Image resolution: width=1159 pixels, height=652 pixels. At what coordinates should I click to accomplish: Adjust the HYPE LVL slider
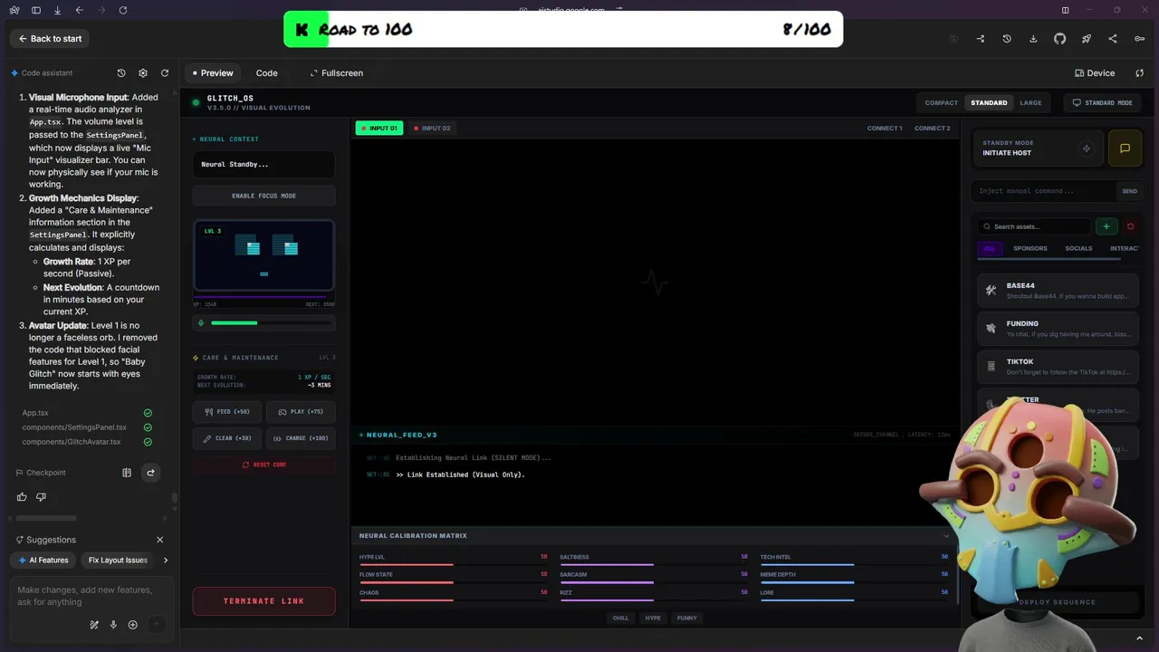(453, 564)
